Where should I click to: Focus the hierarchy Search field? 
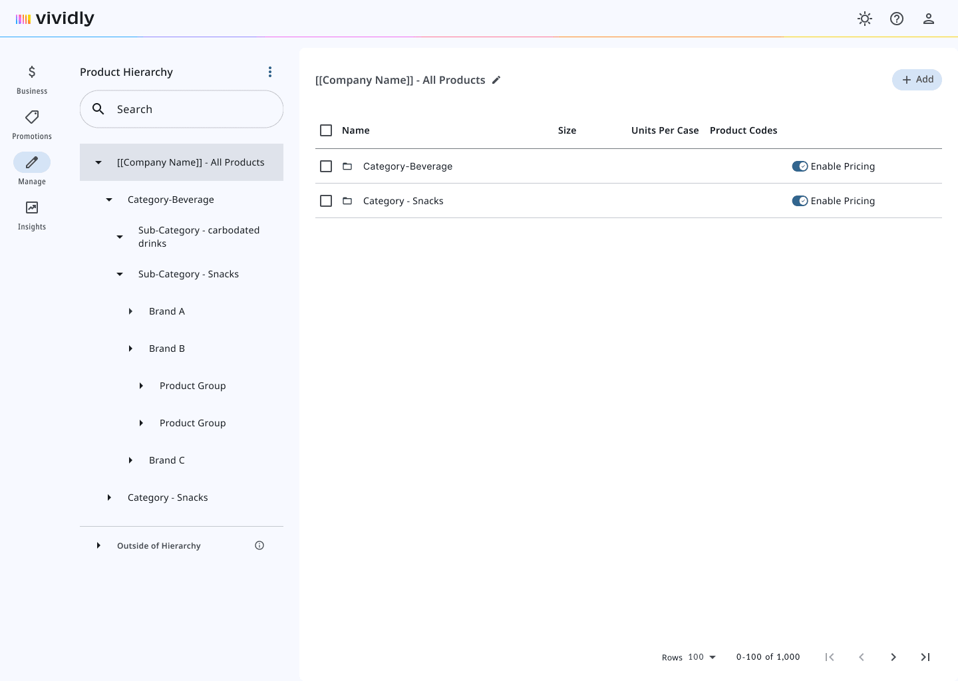click(182, 109)
